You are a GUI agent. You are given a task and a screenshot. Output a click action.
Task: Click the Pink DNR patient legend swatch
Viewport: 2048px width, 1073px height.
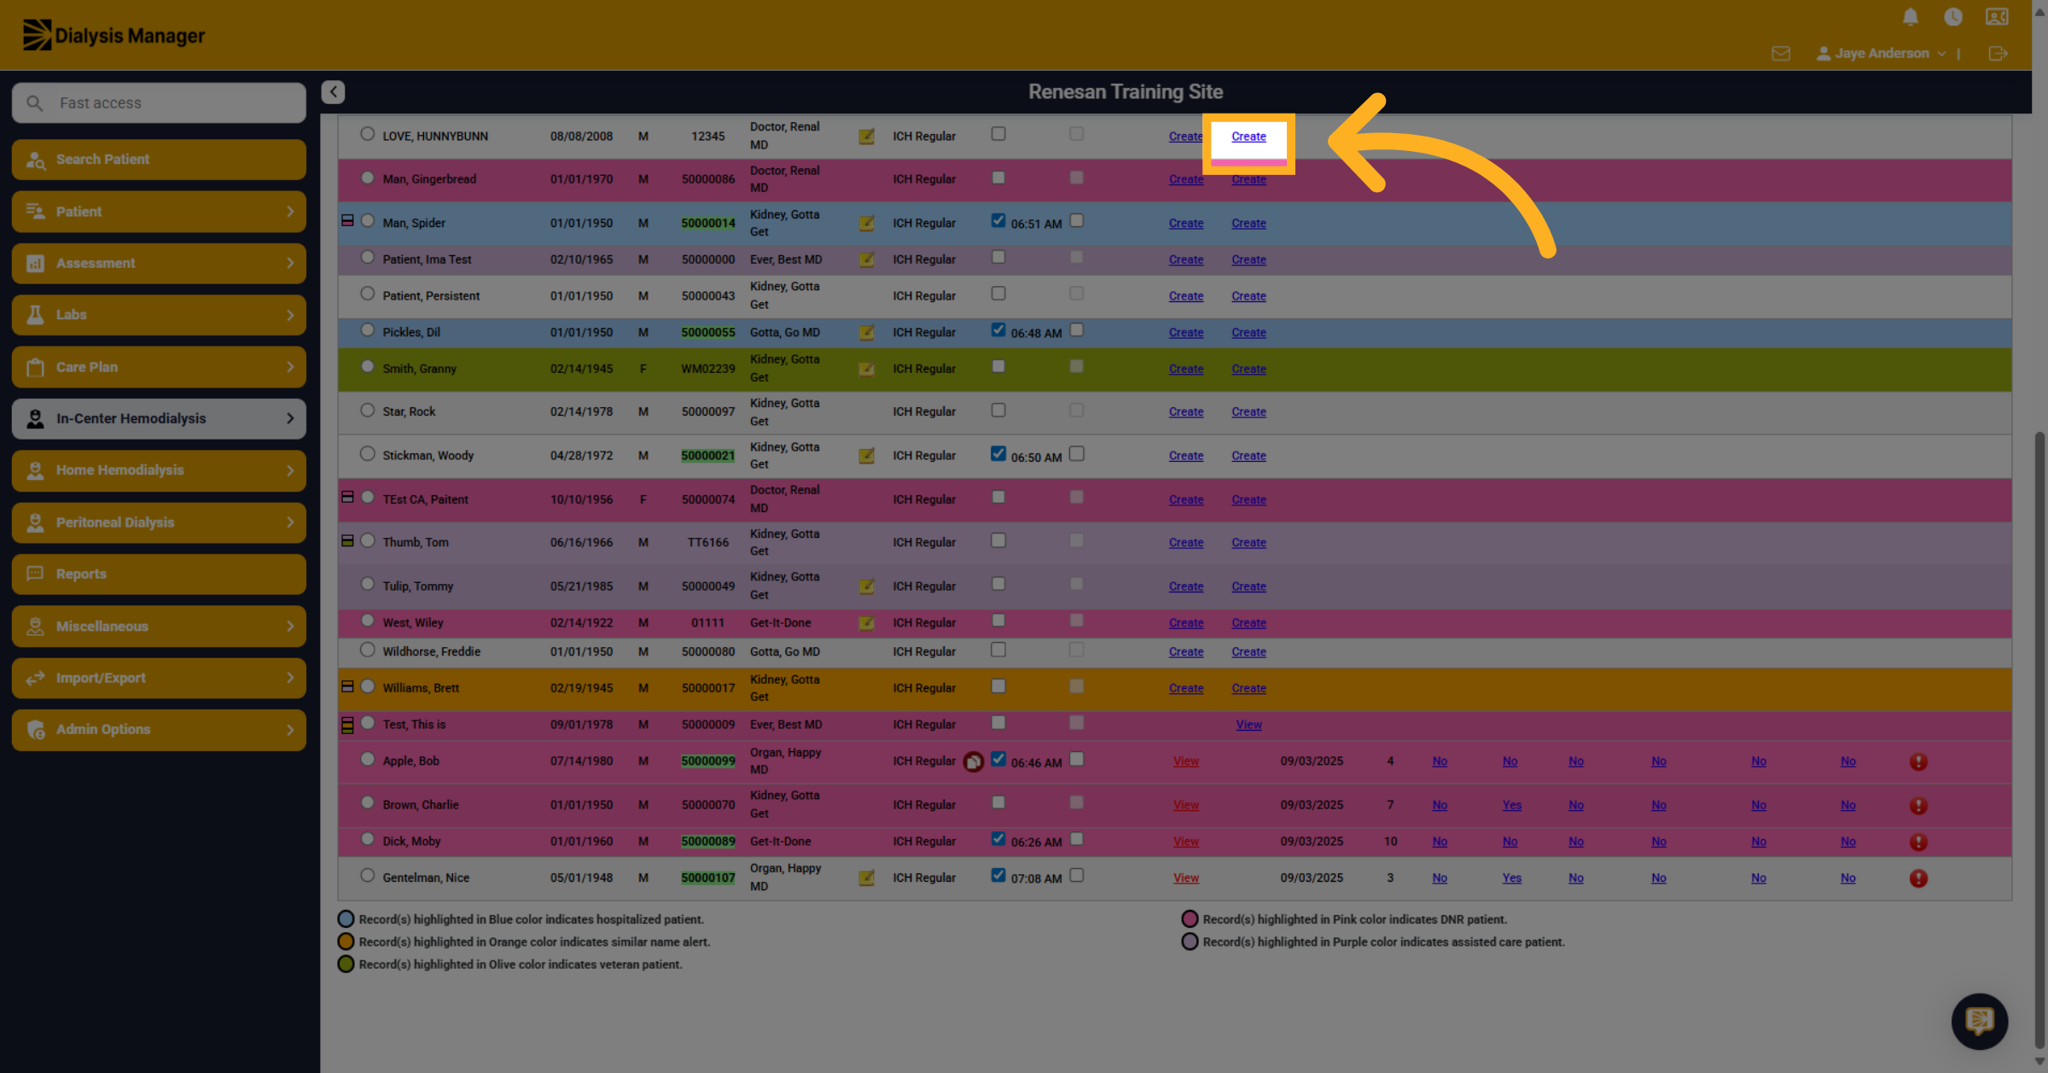pyautogui.click(x=1190, y=919)
